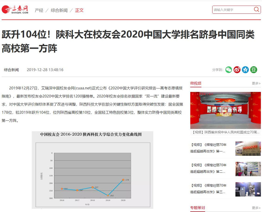
Task: Go to 综合新闻 in the breadcrumb
Action: [59, 10]
